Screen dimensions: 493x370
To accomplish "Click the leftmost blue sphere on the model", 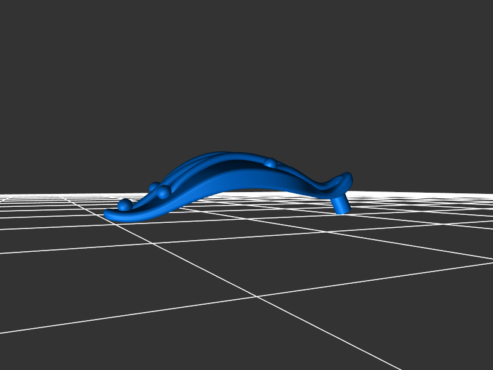I will (x=125, y=204).
